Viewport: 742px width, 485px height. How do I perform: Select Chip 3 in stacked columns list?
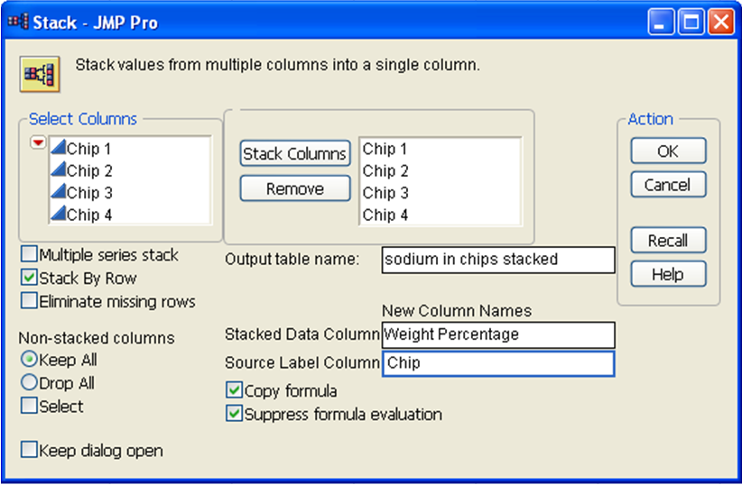386,193
